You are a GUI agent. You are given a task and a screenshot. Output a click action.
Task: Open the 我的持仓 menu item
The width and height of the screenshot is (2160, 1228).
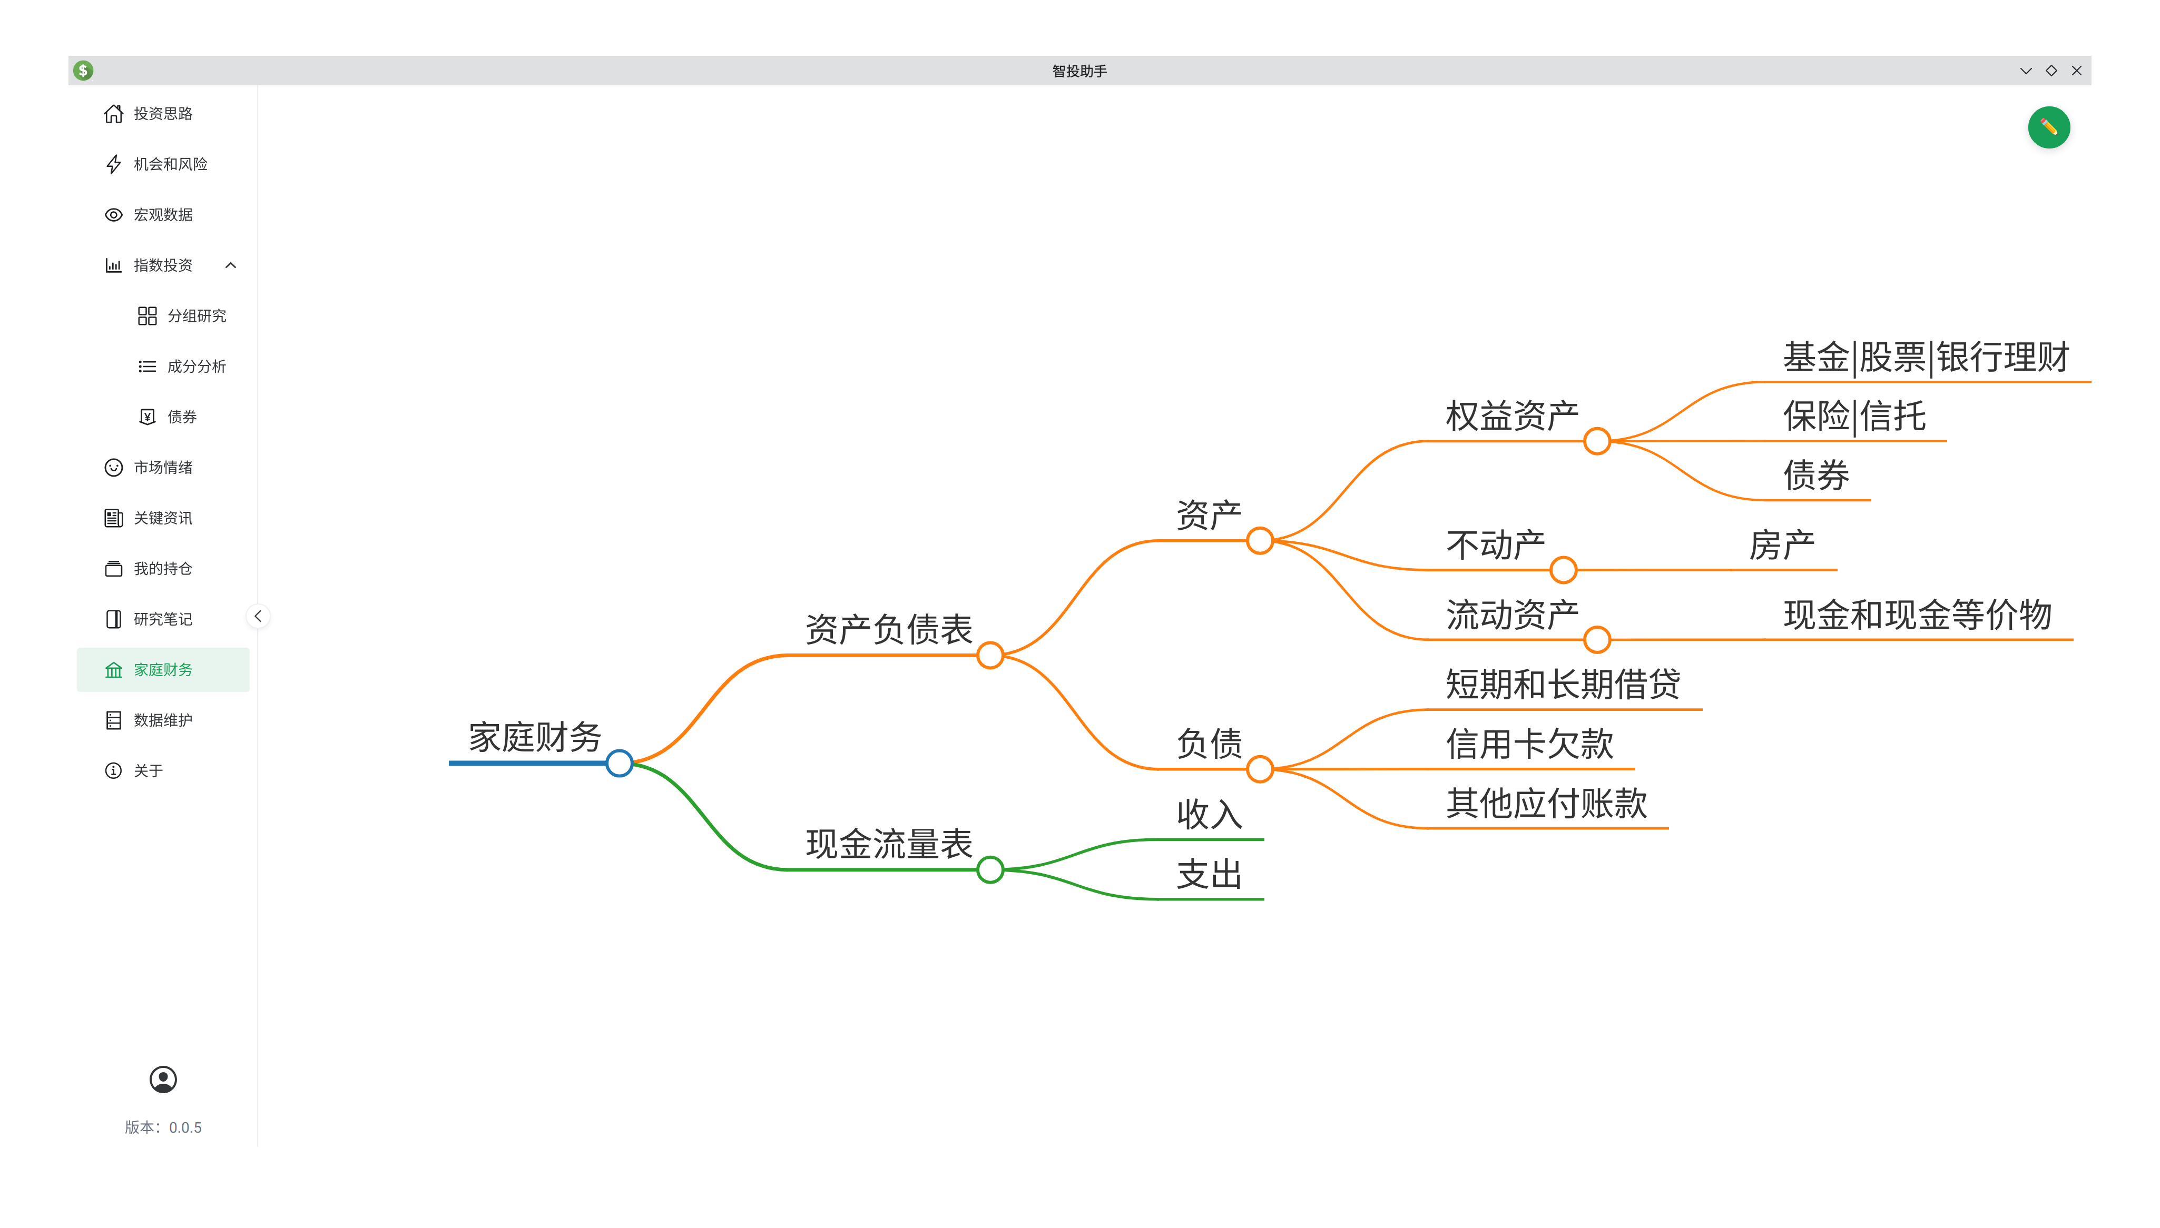[163, 569]
